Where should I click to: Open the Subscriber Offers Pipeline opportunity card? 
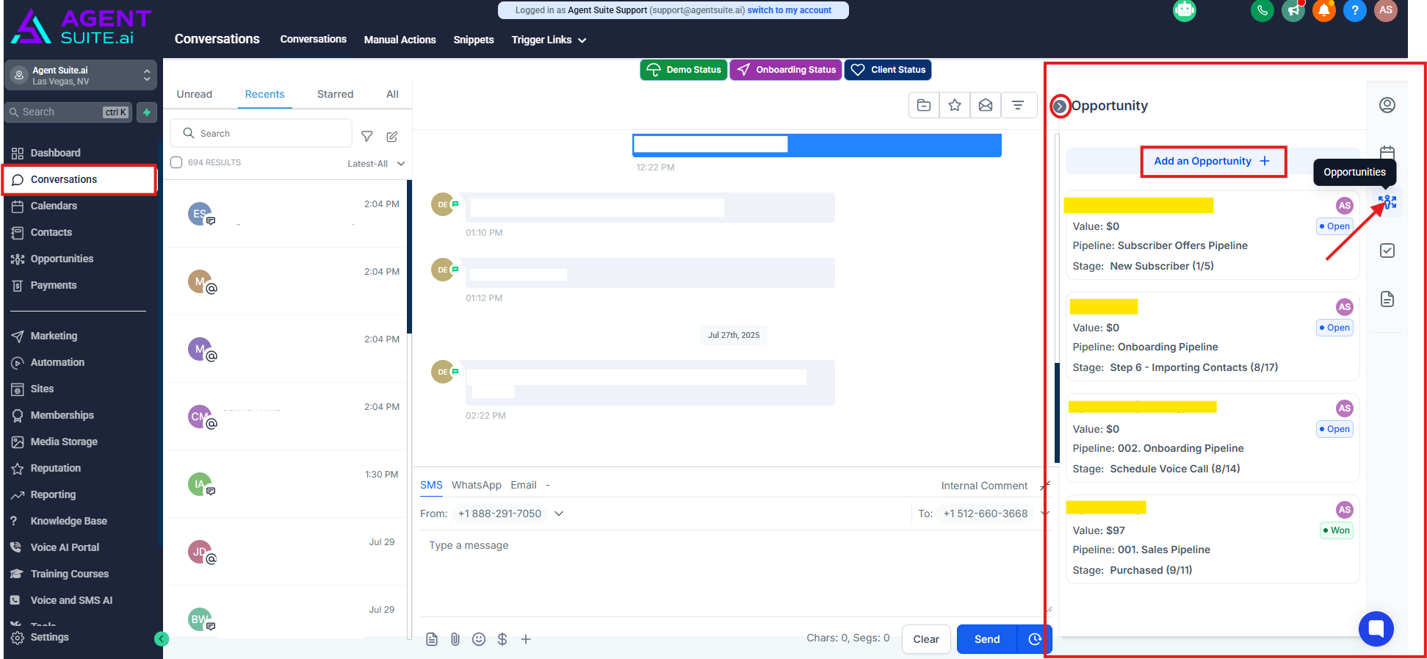(x=1212, y=235)
